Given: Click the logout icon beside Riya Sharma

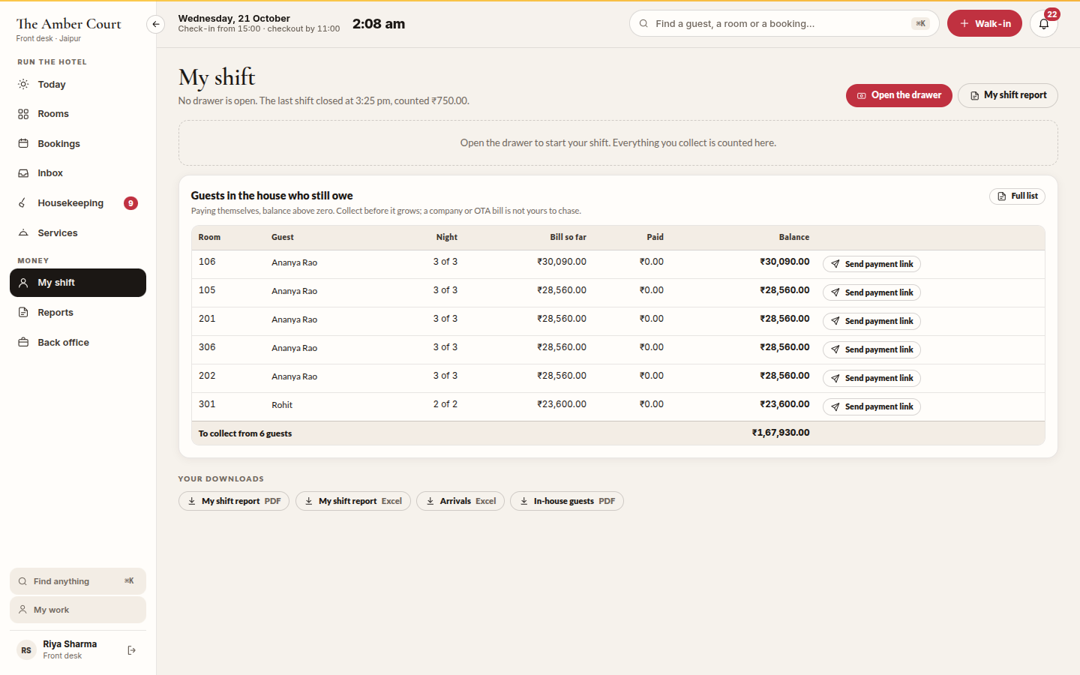Looking at the screenshot, I should (x=132, y=650).
